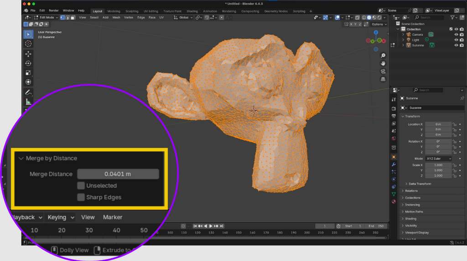Viewport: 467px width, 261px height.
Task: Collapse the Merge by Distance panel
Action: click(21, 159)
